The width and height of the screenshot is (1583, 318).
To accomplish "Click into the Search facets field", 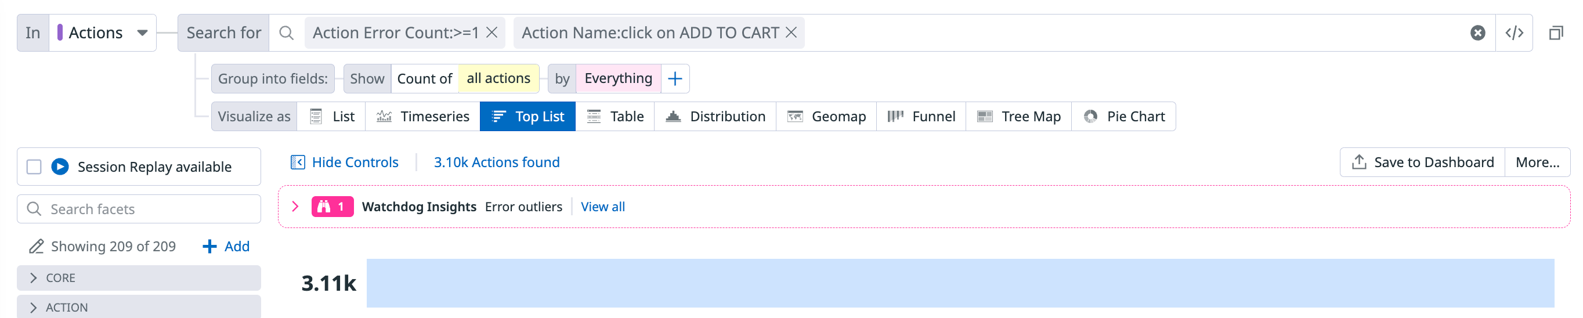I will [x=147, y=209].
